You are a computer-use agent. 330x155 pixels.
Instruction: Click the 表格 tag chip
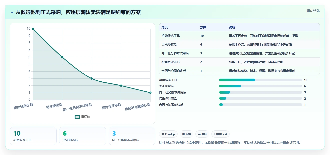pyautogui.click(x=186, y=134)
